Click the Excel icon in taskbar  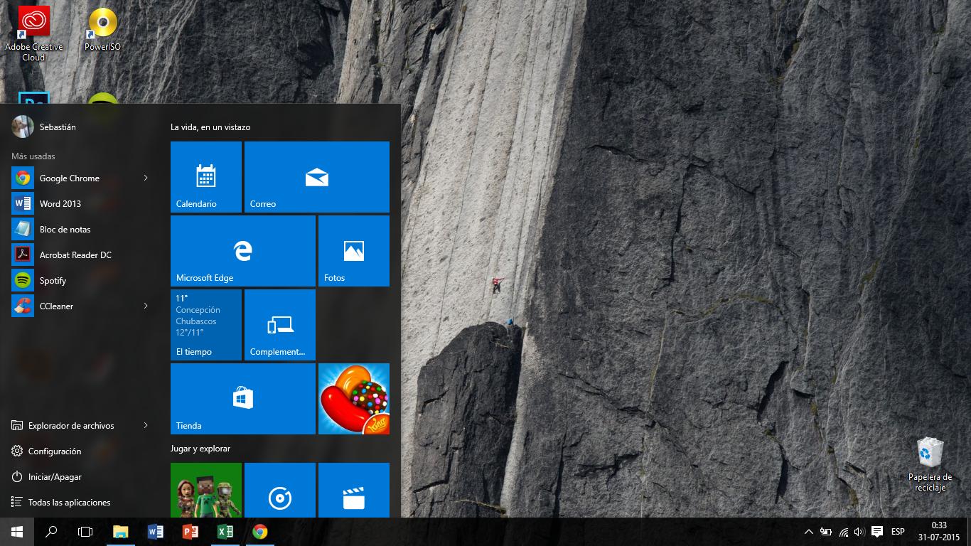click(x=225, y=532)
